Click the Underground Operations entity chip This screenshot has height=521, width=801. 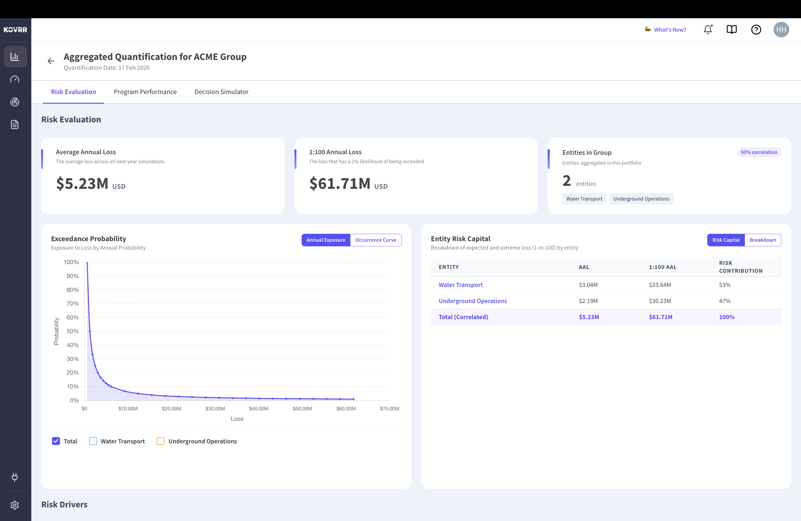pos(641,199)
